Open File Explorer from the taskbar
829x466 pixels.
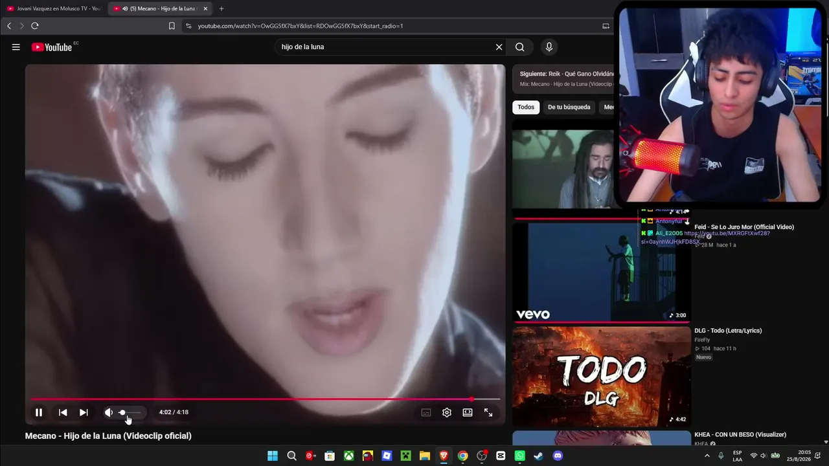coord(424,456)
